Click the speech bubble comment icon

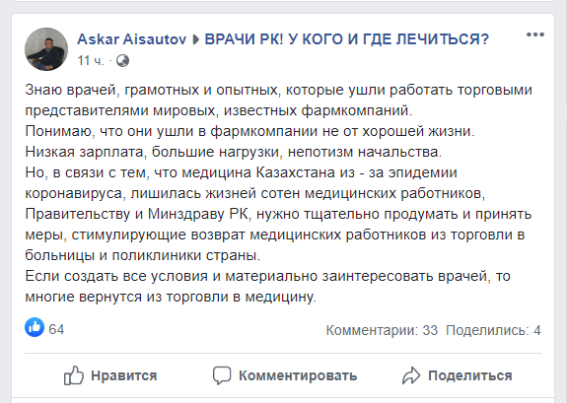[222, 375]
